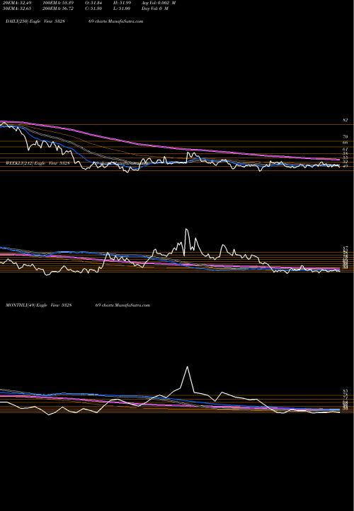Screen dimensions: 354x511
Task: Click the 66 price level on the daily axis
Action: coord(346,143)
